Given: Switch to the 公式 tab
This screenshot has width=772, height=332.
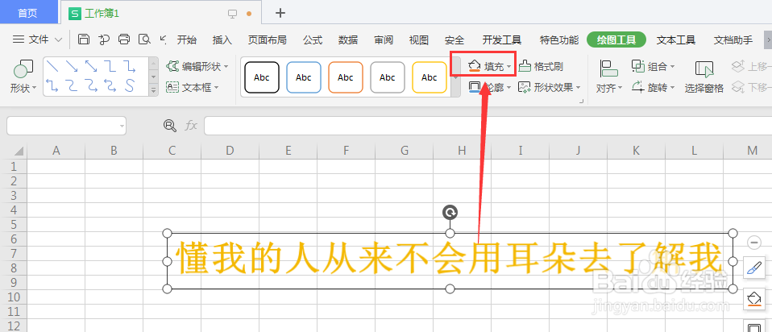Looking at the screenshot, I should [313, 40].
